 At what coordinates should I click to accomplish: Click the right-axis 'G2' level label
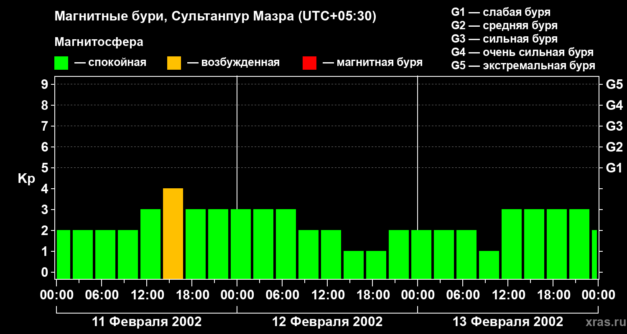(614, 147)
